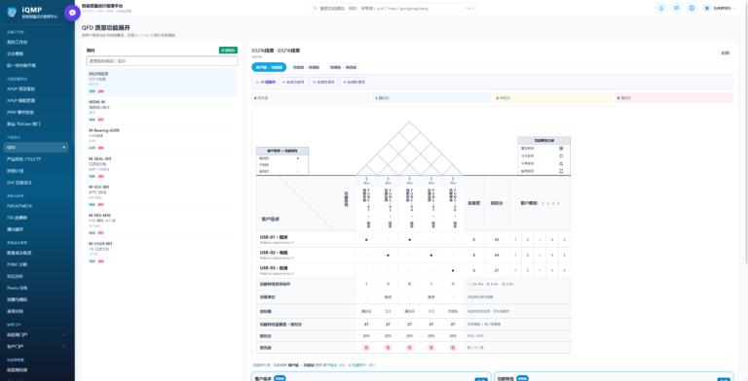Select the yellow 3 relation legend chip

tap(553, 98)
